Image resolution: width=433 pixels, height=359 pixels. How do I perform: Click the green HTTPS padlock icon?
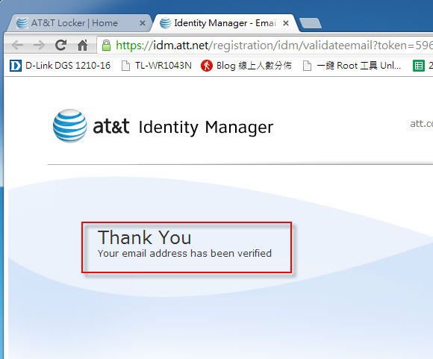[x=106, y=45]
